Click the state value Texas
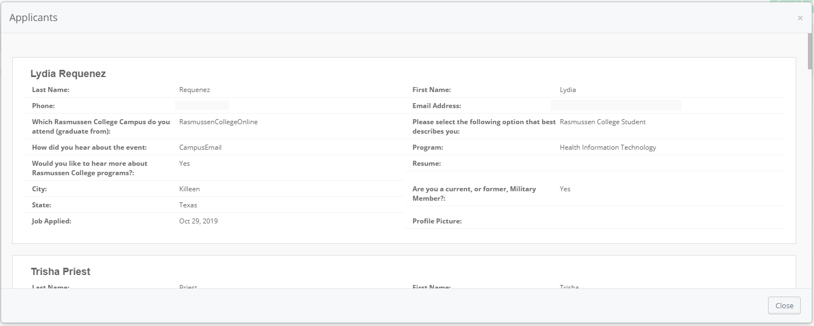Viewport: 814px width, 326px height. pyautogui.click(x=188, y=205)
